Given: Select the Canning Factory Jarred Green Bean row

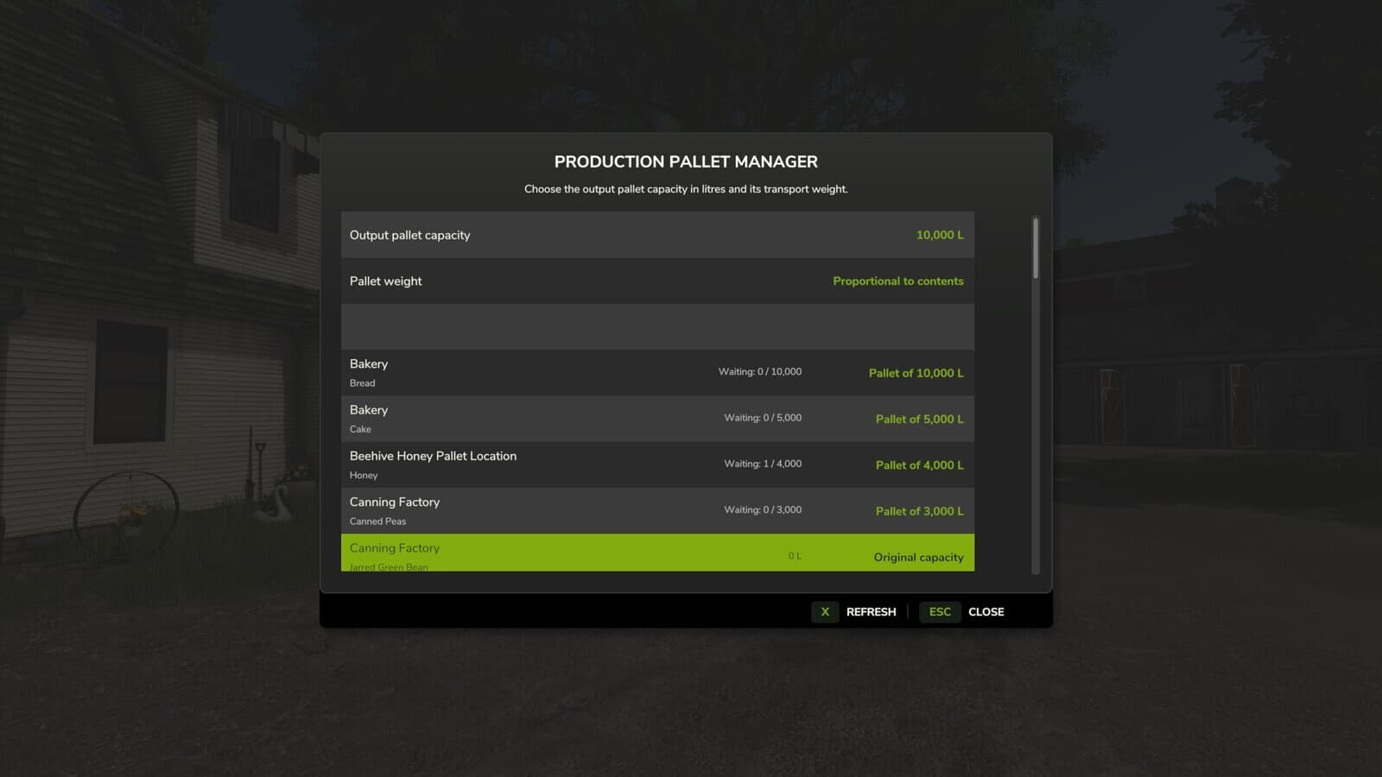Looking at the screenshot, I should coord(657,553).
